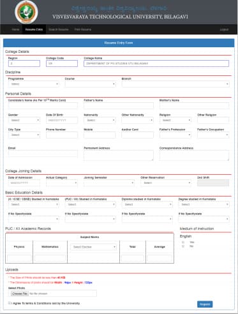Select No for English medium

pos(183,246)
